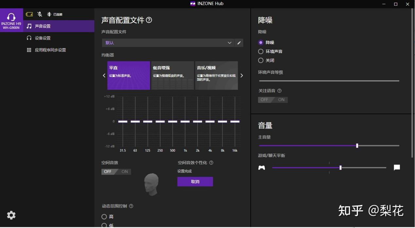The width and height of the screenshot is (415, 228).
Task: Click the 250 Hz equalizer band handle
Action: [160, 122]
